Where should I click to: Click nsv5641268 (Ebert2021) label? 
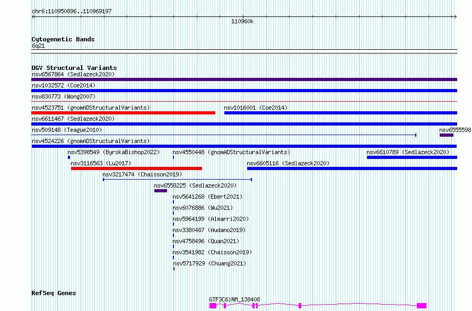coord(207,197)
